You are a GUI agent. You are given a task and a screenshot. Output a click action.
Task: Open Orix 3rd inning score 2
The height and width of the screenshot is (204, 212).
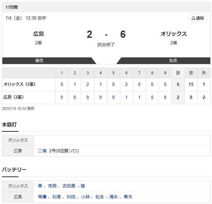tap(87, 84)
